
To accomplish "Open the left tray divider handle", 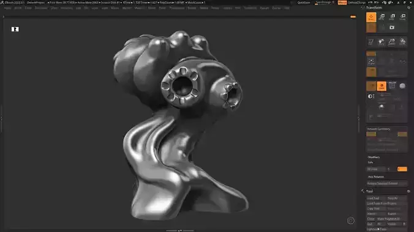I will 1,118.
